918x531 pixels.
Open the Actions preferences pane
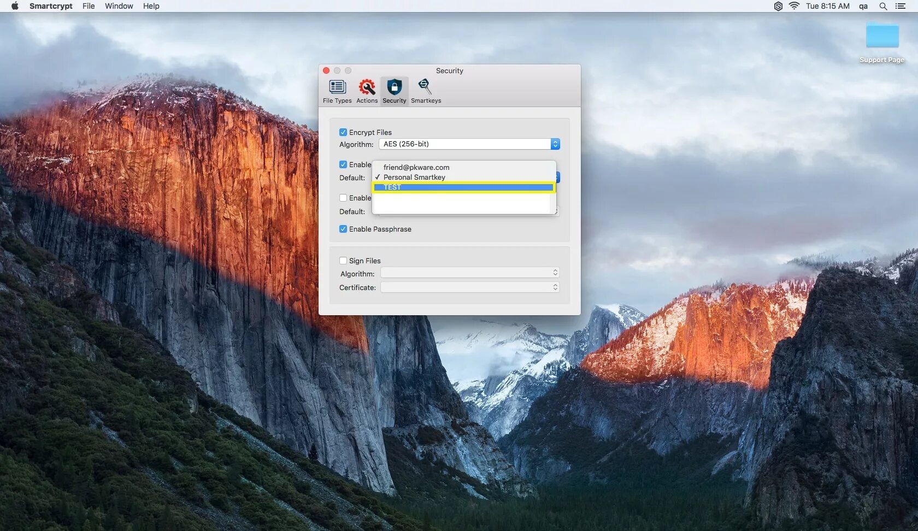[x=367, y=91]
